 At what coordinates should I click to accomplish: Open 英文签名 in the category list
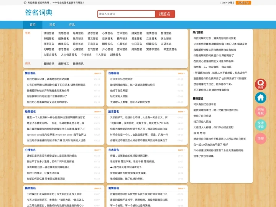point(93,39)
